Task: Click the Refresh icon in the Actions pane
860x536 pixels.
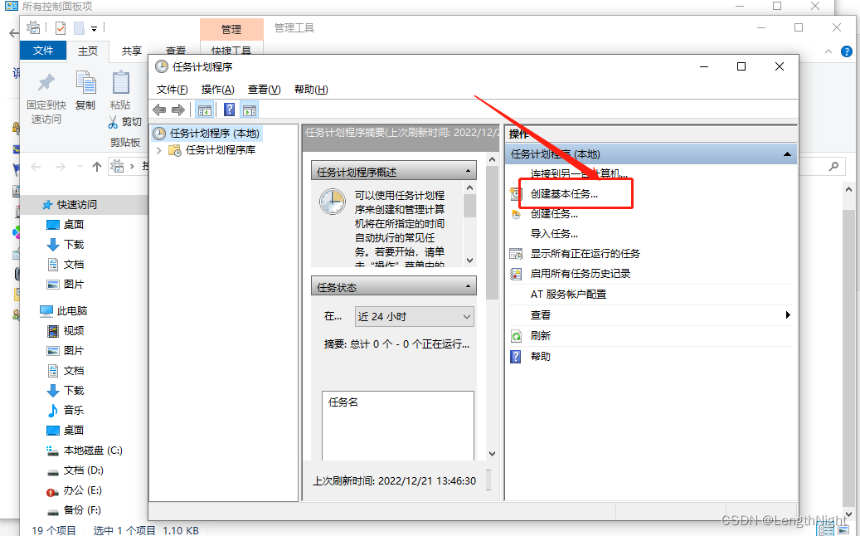Action: pyautogui.click(x=515, y=335)
